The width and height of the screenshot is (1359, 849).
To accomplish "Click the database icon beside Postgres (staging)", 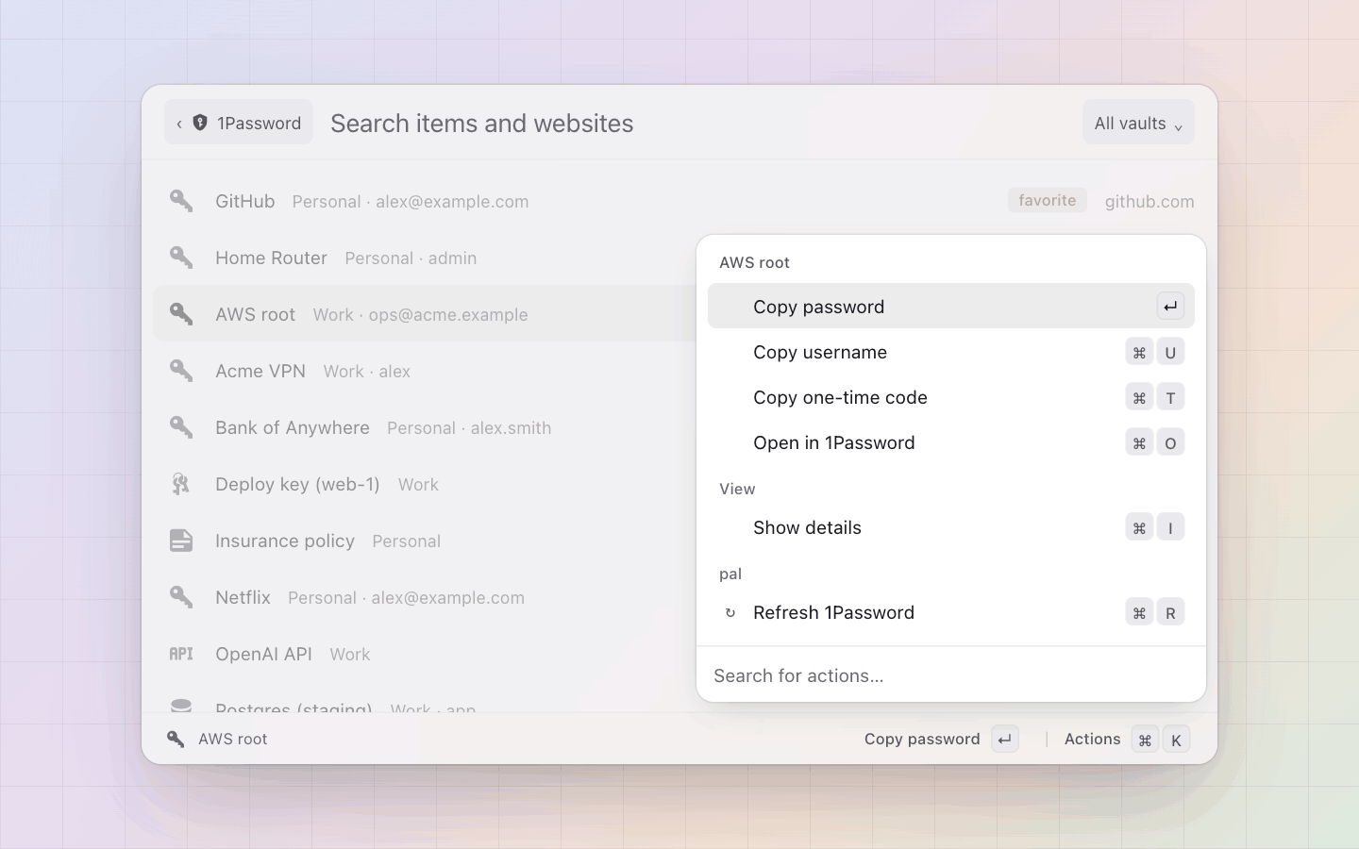I will click(181, 705).
